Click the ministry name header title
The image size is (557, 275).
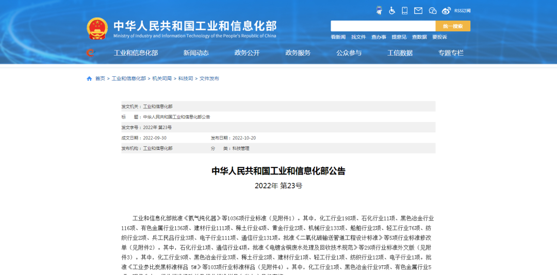pyautogui.click(x=194, y=26)
